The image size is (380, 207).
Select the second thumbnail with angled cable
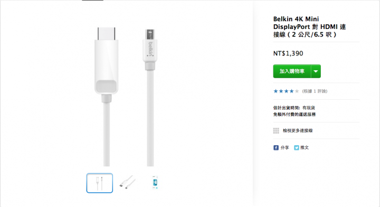(128, 182)
